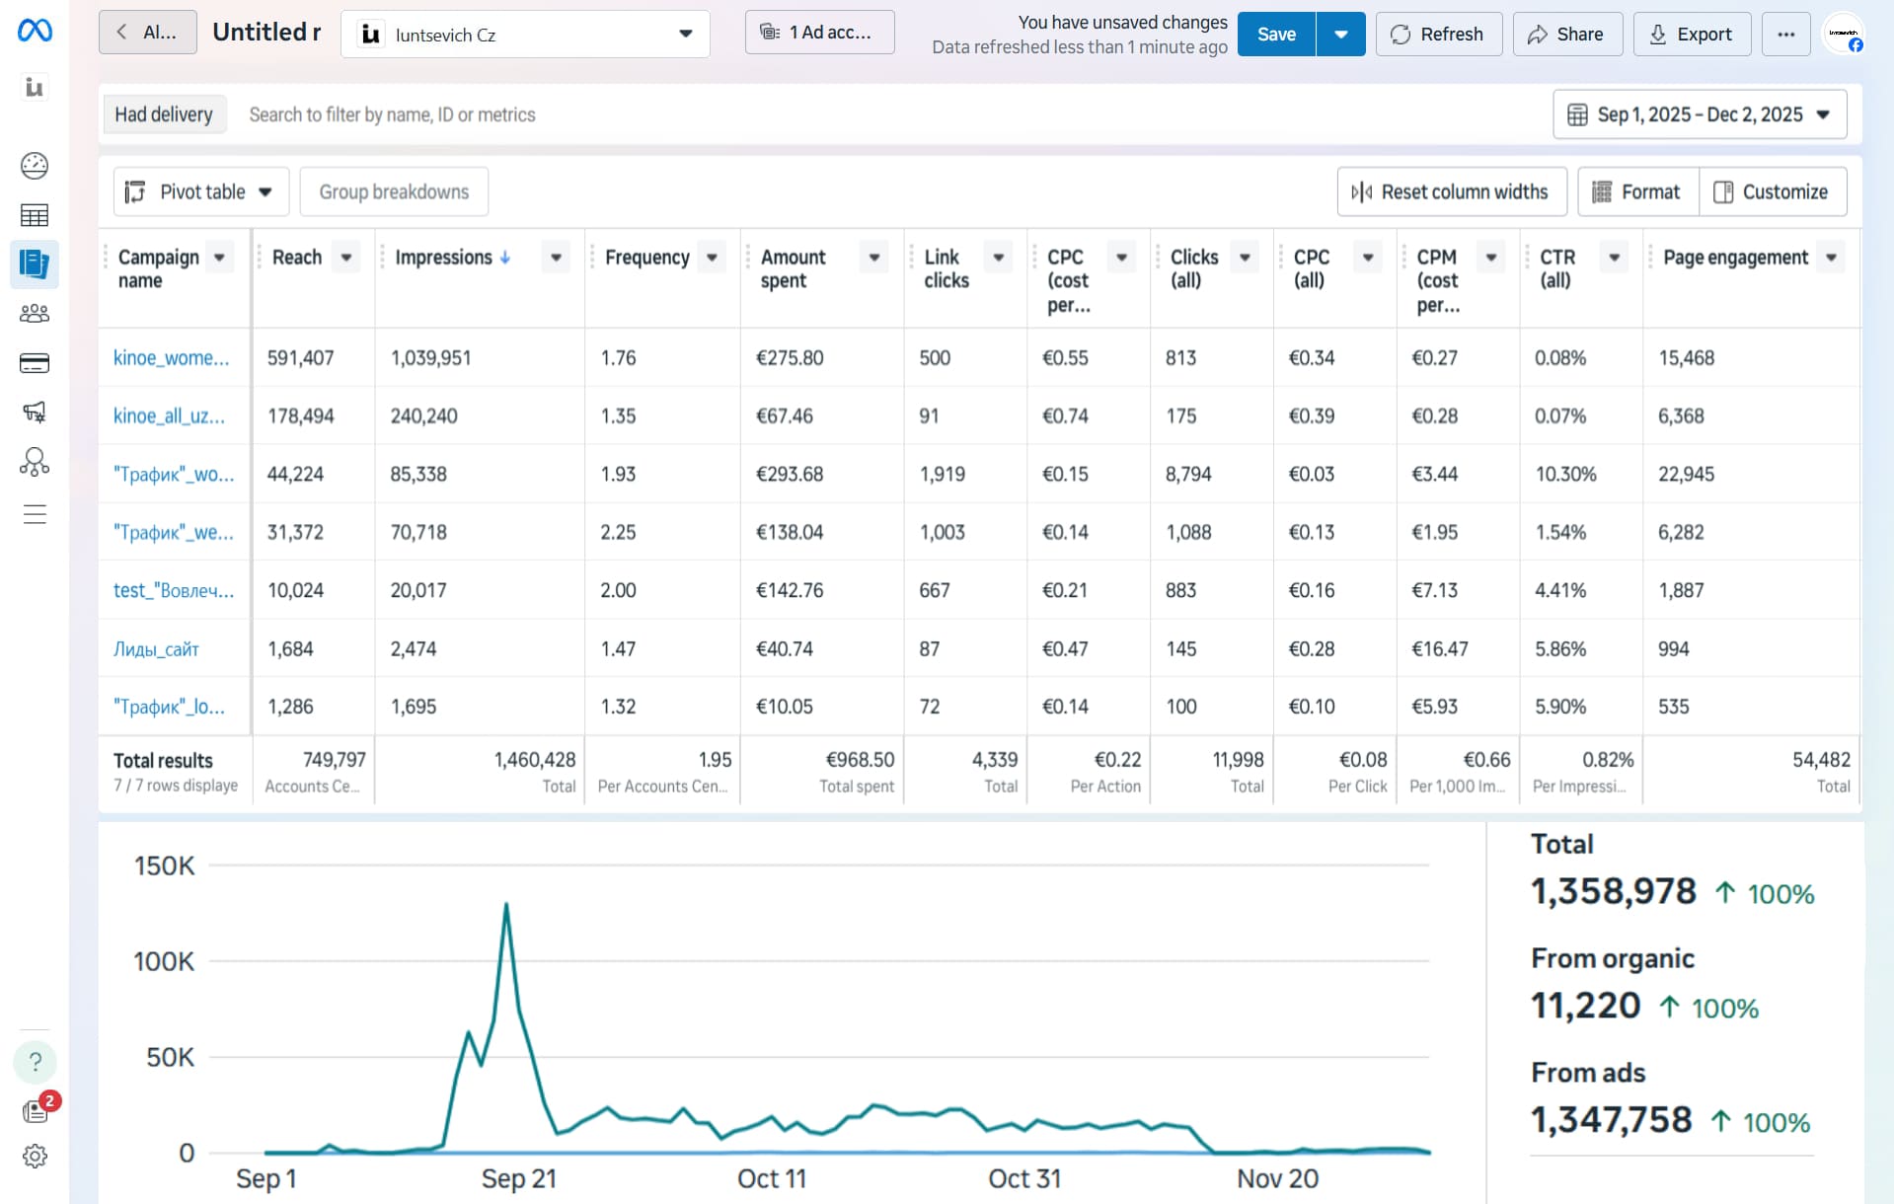Open the kinoe_all_uz campaign link
The image size is (1894, 1204).
169,415
